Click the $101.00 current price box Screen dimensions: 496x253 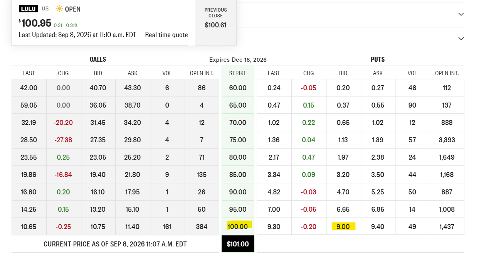tap(238, 244)
